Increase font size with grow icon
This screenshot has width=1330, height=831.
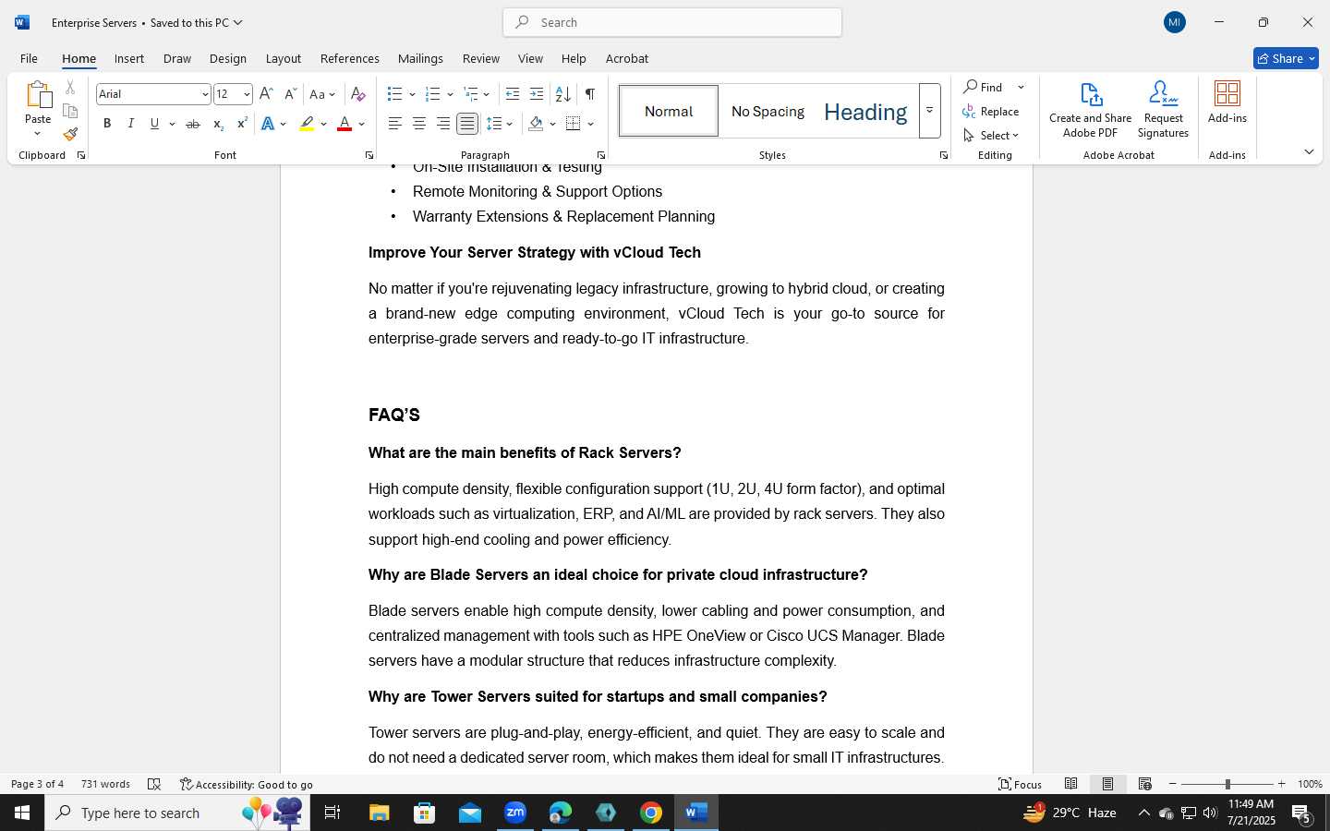tap(266, 94)
